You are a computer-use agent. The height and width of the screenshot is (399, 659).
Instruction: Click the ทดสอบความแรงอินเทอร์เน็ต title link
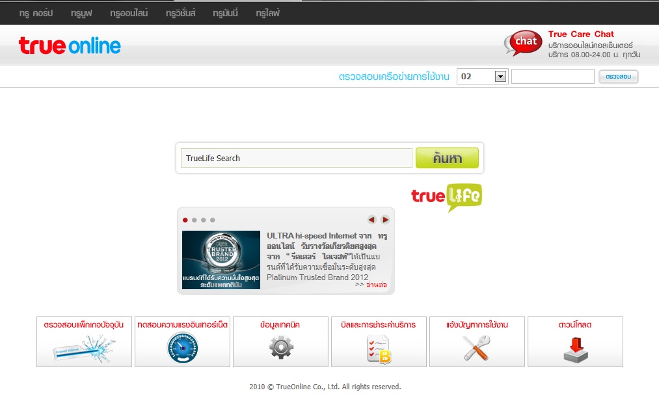[x=182, y=325]
